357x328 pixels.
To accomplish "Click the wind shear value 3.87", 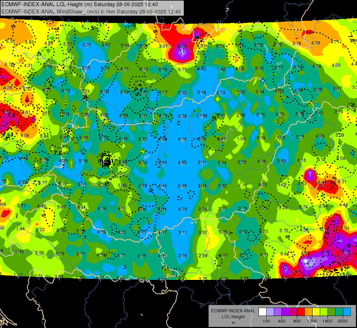I will [106, 45].
